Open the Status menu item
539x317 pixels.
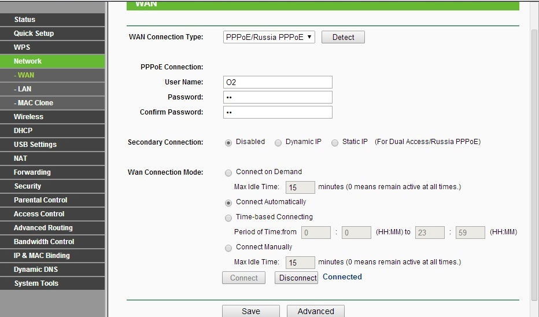click(52, 20)
